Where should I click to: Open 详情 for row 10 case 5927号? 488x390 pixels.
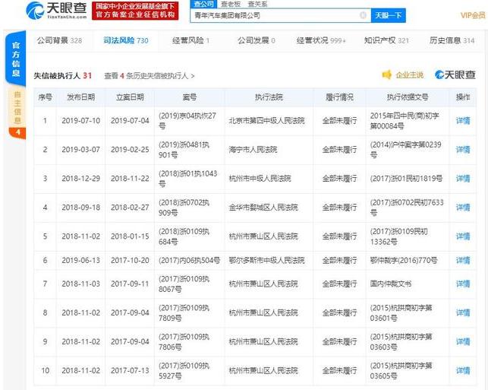tap(463, 371)
